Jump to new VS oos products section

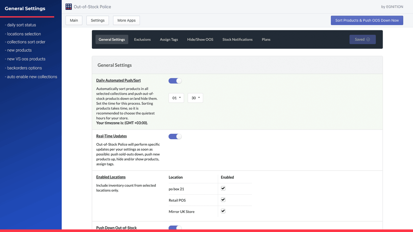coord(25,59)
